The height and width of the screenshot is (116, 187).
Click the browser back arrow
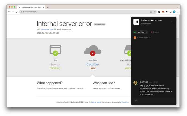[x=9, y=12]
